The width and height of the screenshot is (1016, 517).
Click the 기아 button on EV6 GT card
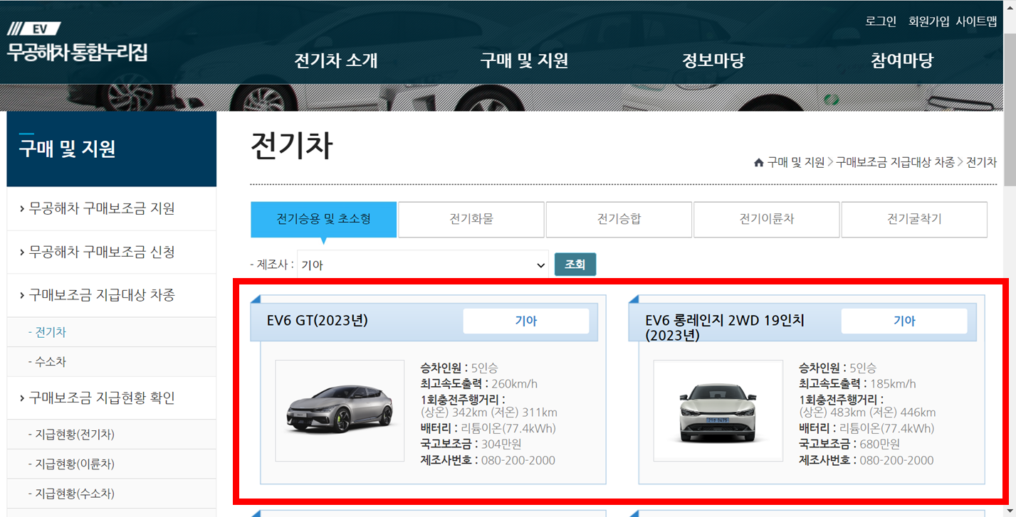click(526, 321)
